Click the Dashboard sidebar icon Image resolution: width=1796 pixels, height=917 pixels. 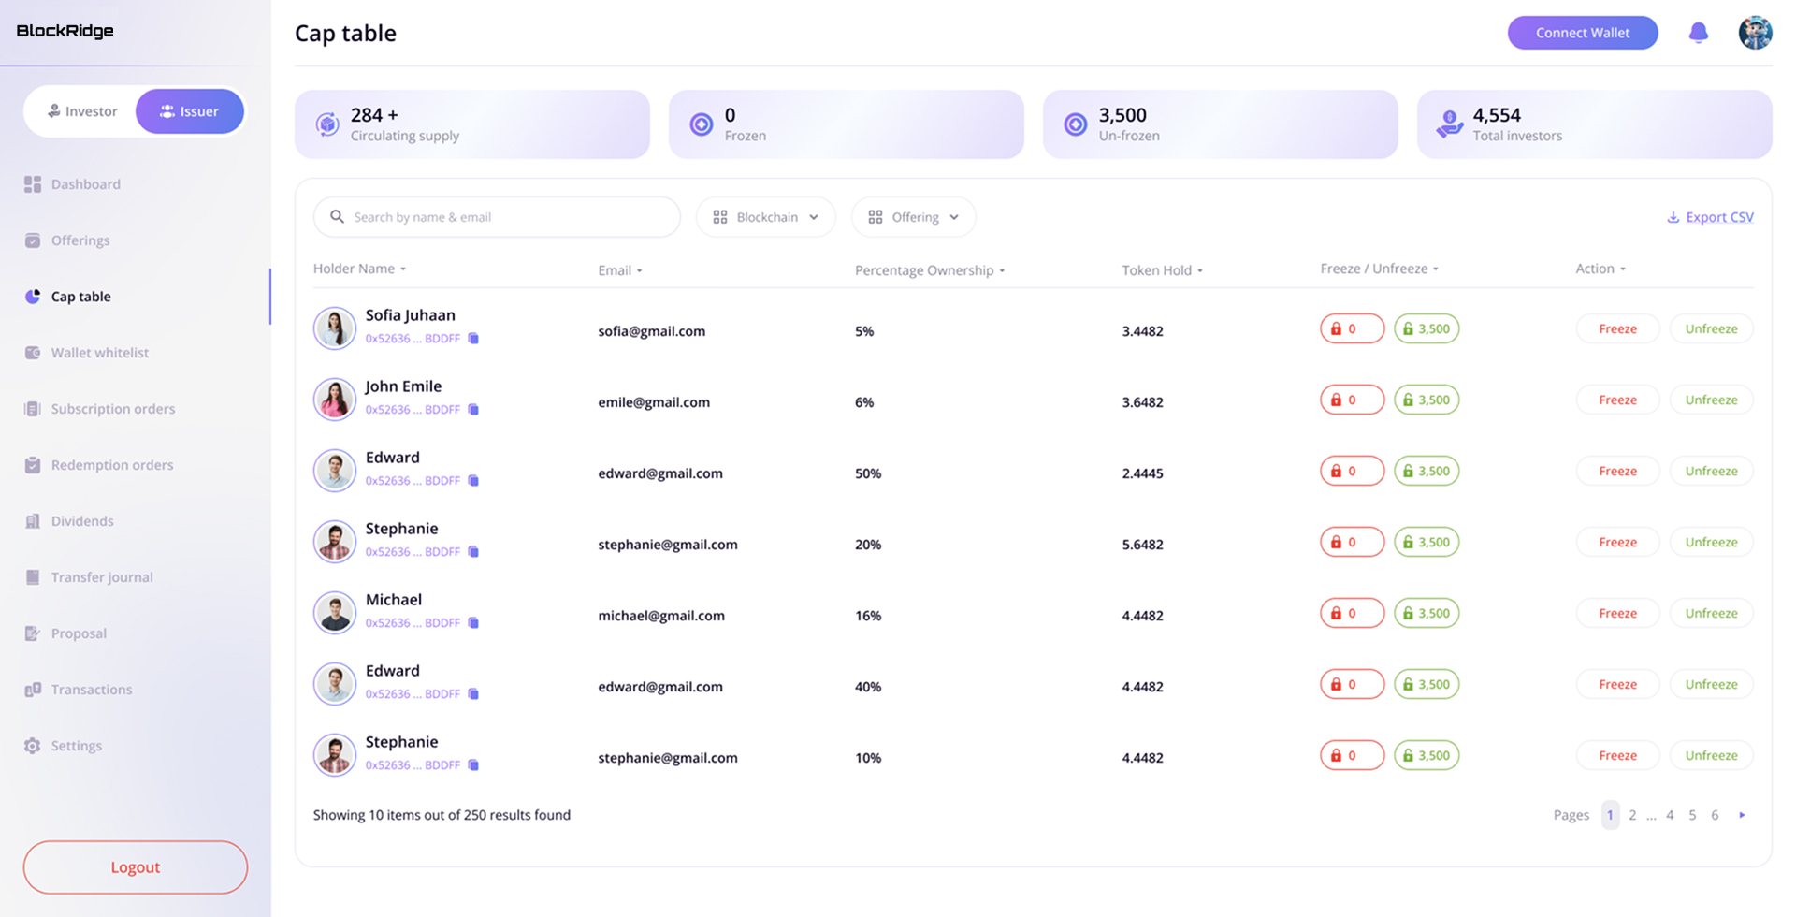(x=33, y=184)
